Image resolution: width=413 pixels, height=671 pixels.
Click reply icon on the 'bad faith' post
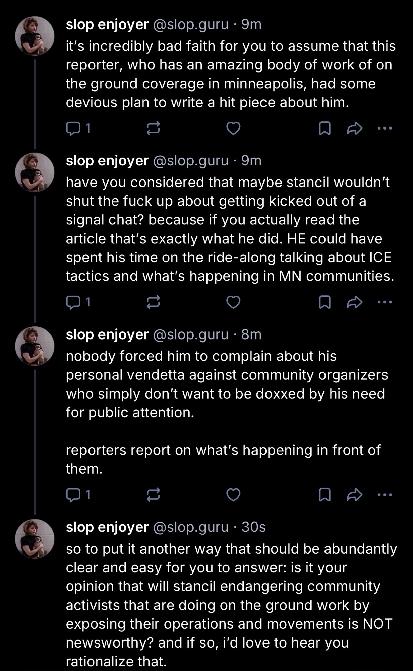coord(72,128)
